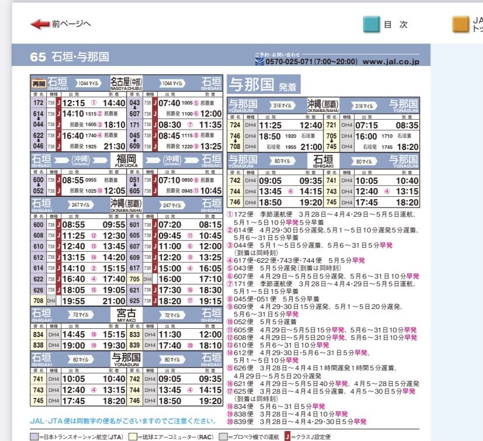Image resolution: width=483 pixels, height=441 pixels.
Task: Click the 17:40 departure of flight 839
Action: tap(170, 345)
